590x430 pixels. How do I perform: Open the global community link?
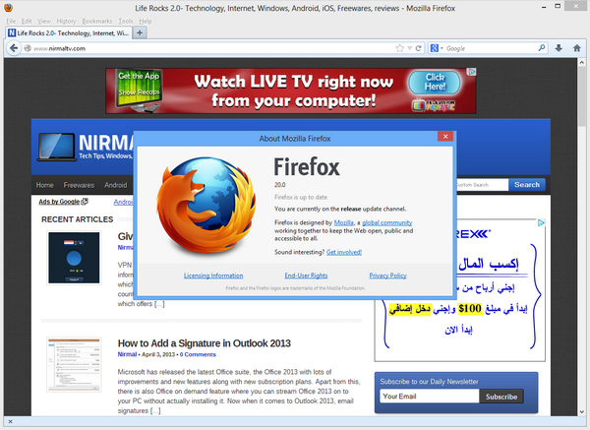pyautogui.click(x=386, y=222)
